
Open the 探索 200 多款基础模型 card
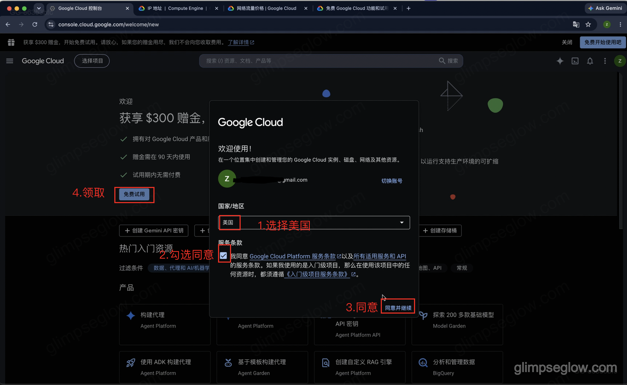[457, 324]
